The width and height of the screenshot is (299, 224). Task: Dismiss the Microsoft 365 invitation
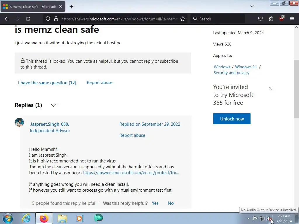coord(270,88)
